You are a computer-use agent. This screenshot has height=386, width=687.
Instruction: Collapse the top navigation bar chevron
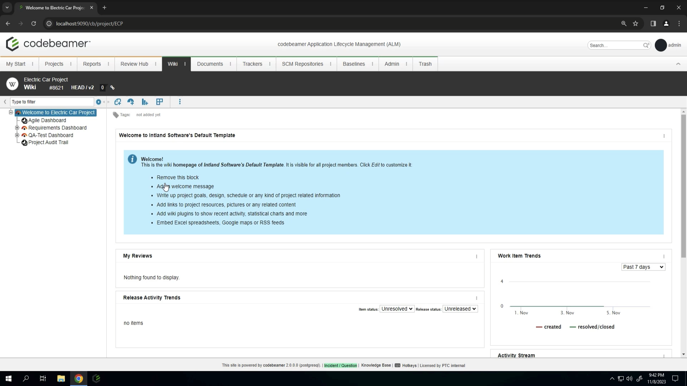[x=678, y=64]
